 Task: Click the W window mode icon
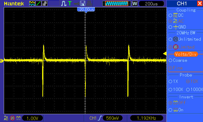coord(135,4)
